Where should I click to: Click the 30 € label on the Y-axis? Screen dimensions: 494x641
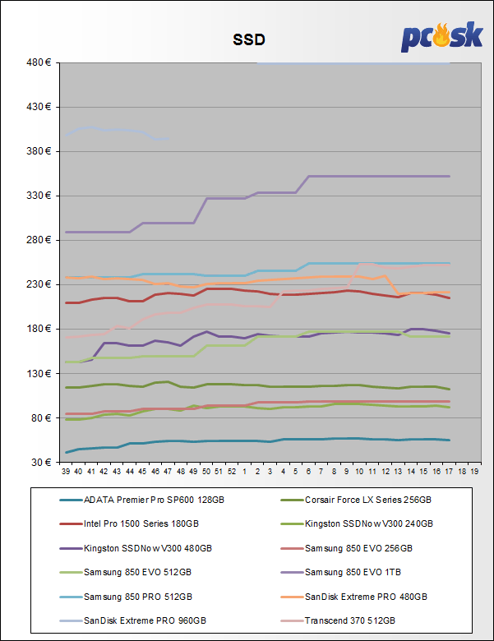pyautogui.click(x=41, y=462)
